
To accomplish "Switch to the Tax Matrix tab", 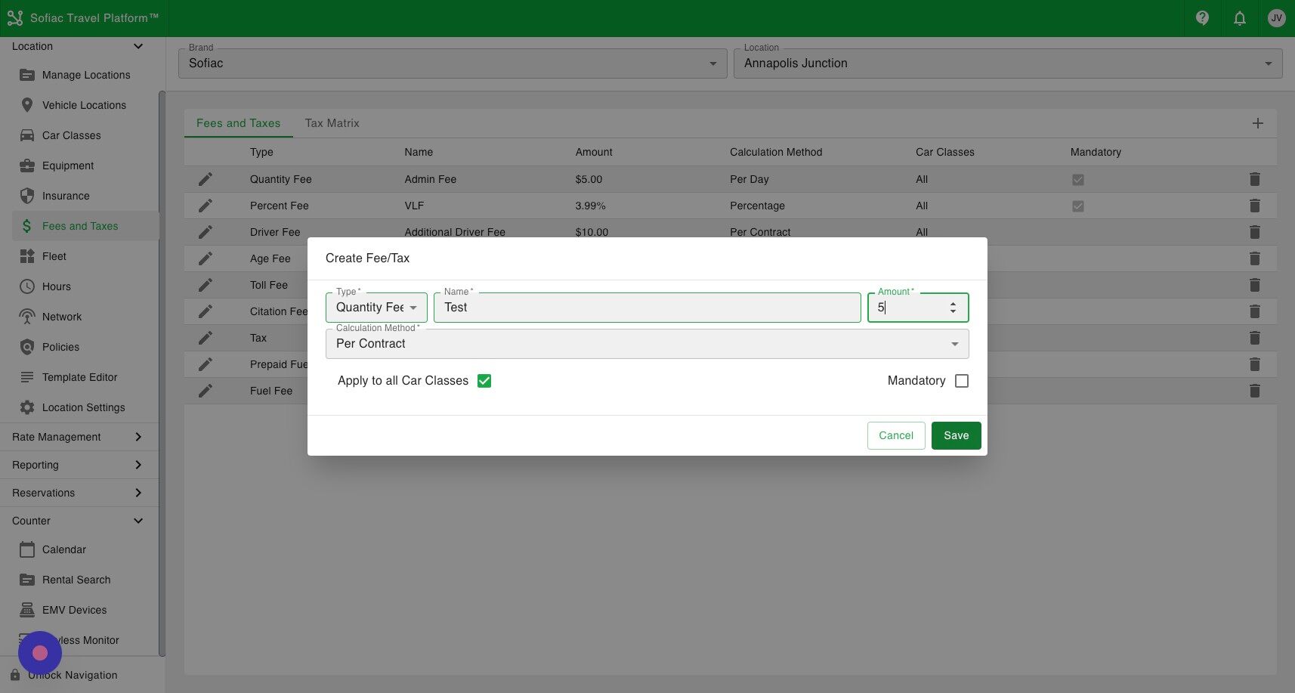I will click(332, 122).
